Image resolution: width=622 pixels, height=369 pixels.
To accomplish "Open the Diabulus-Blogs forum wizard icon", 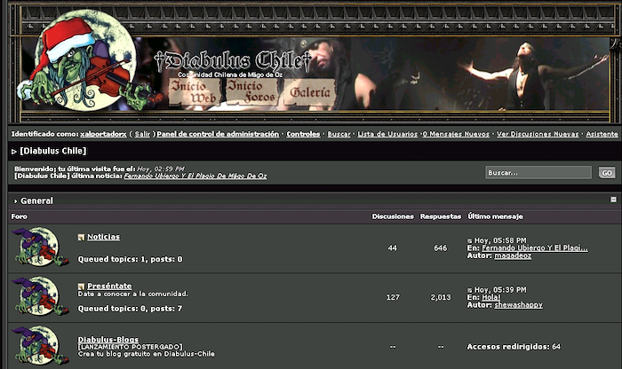I will (x=40, y=345).
